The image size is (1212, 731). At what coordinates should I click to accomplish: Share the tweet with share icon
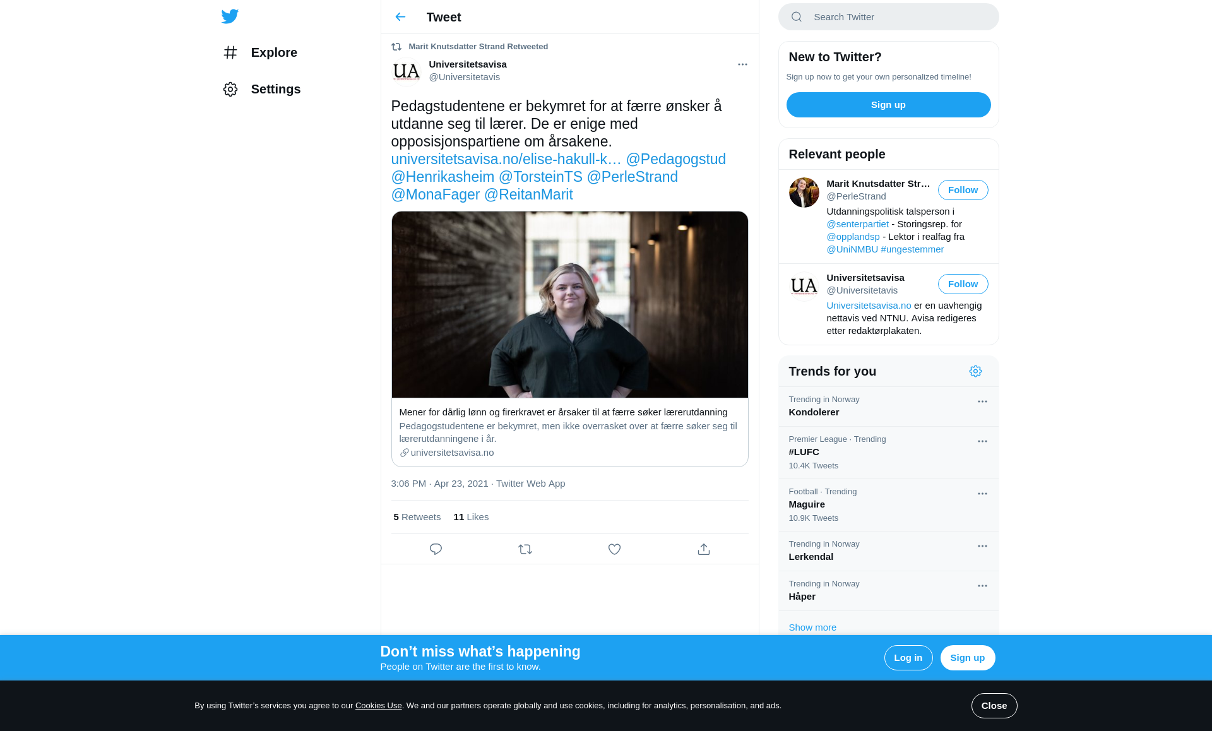click(704, 549)
